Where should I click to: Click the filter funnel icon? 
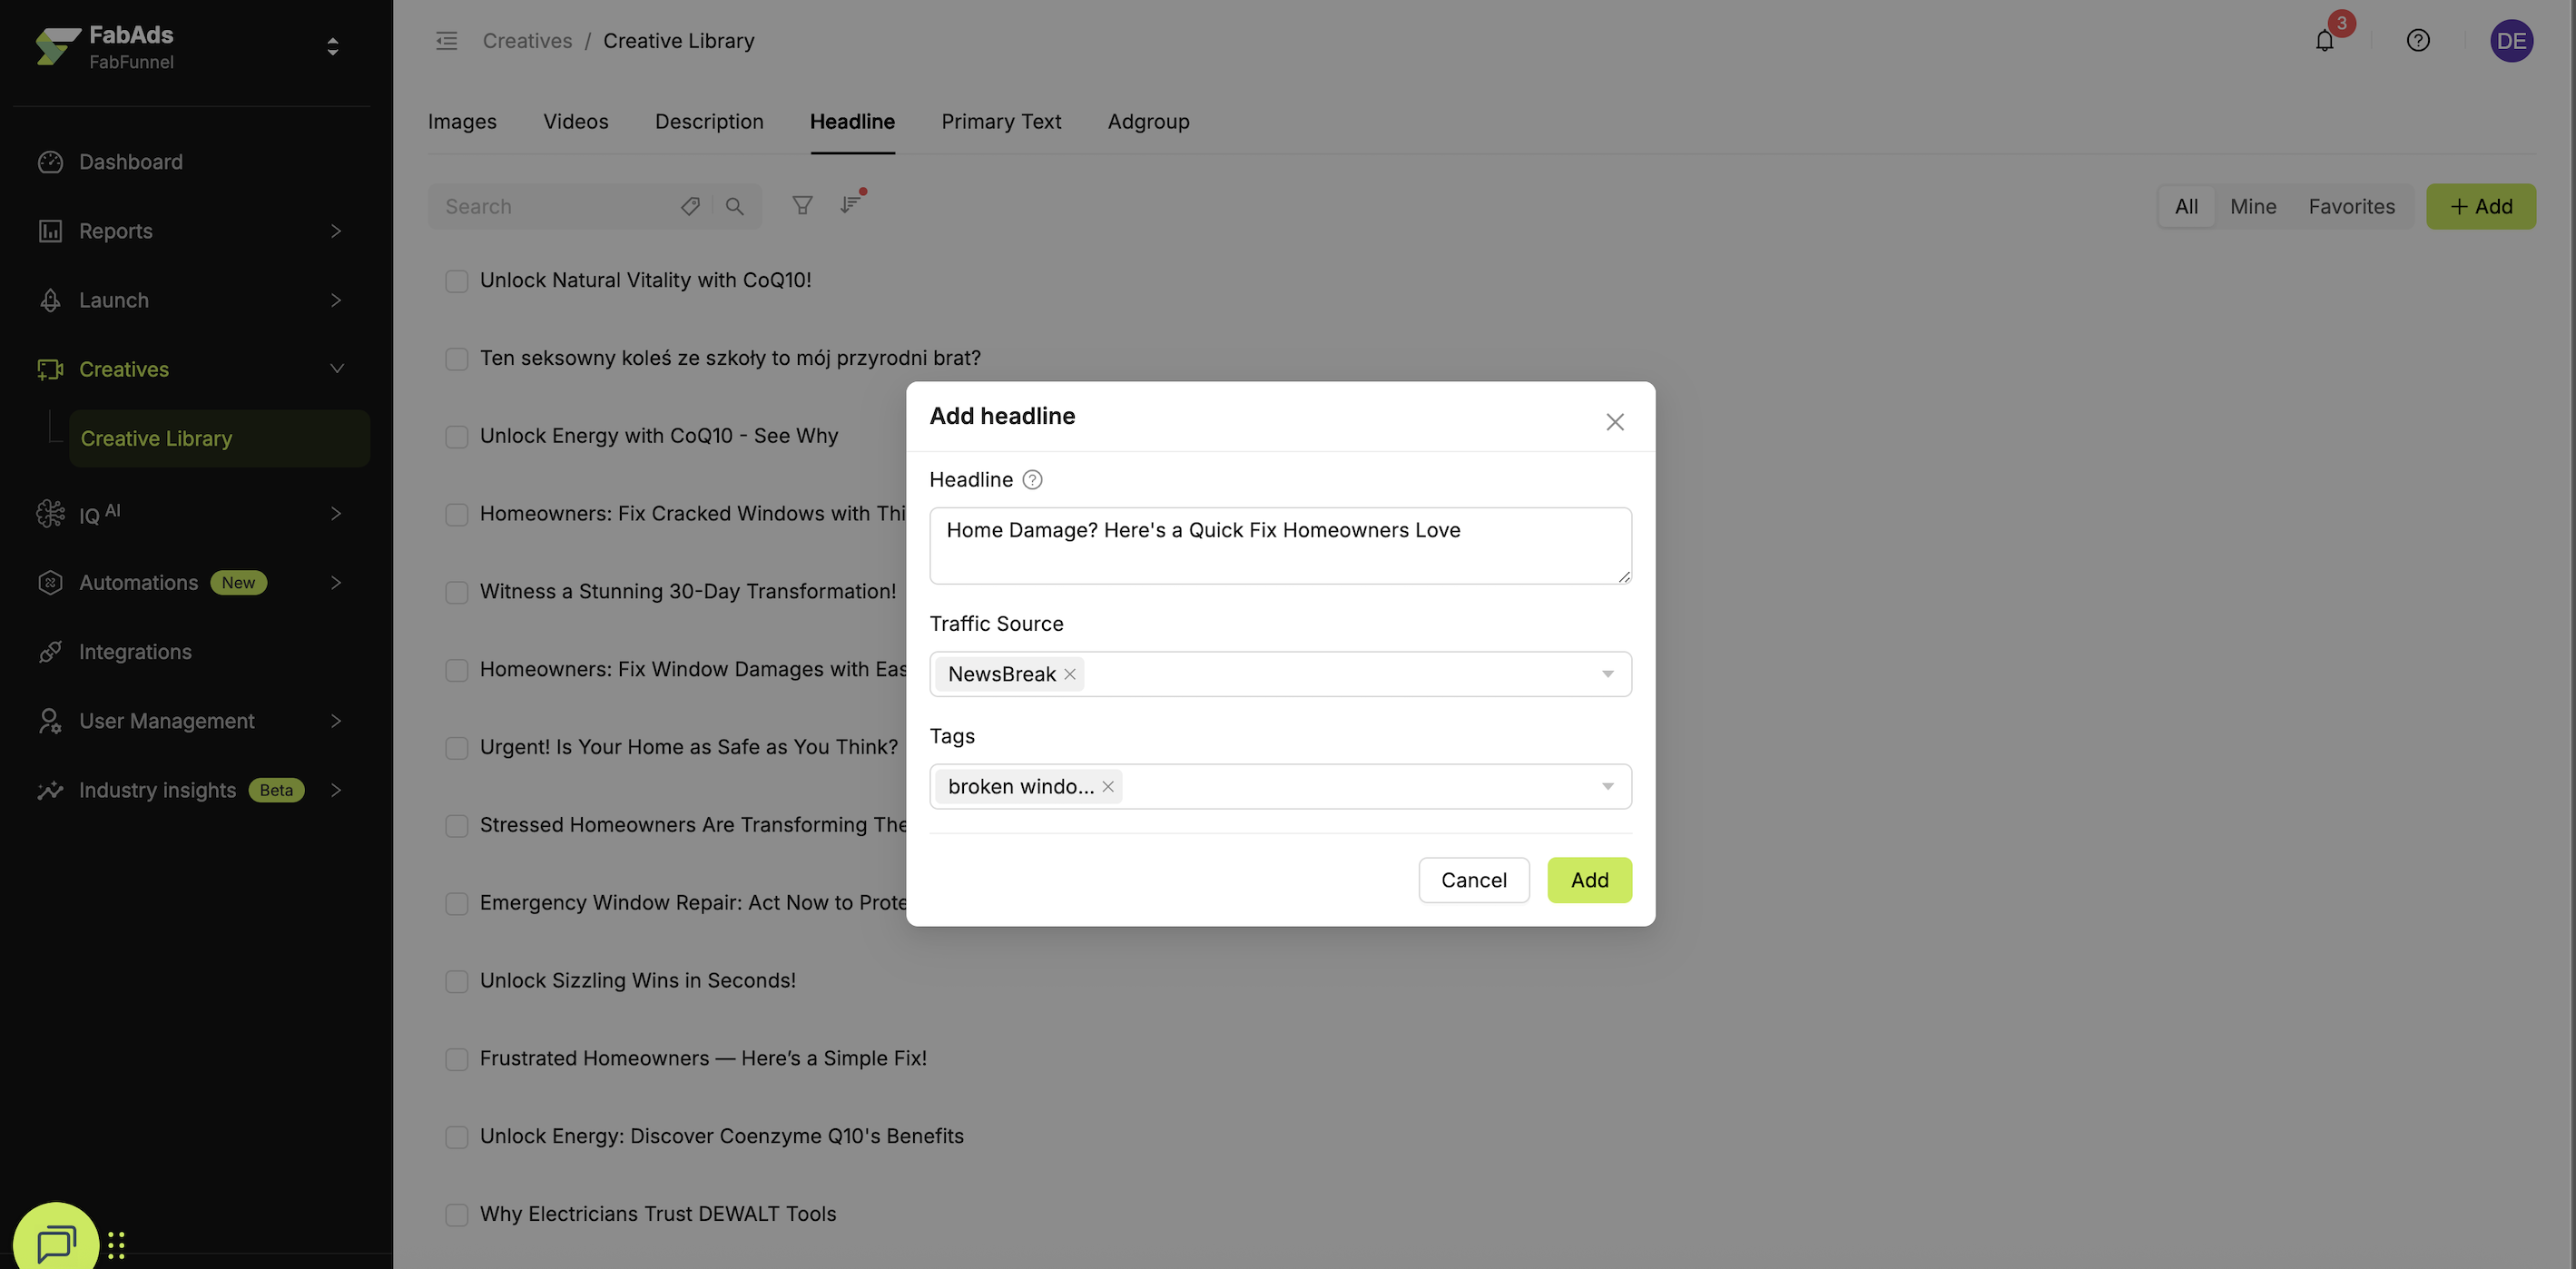pos(802,206)
